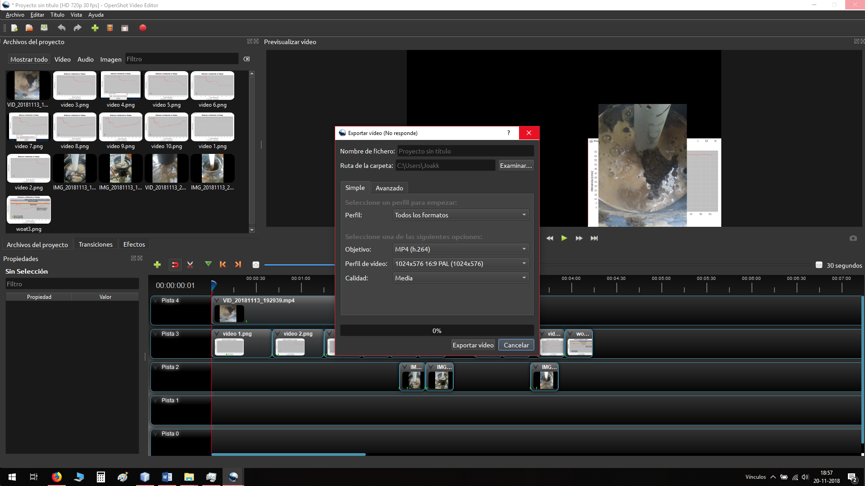Jump to next marker using timeline icon
This screenshot has width=865, height=486.
point(238,265)
